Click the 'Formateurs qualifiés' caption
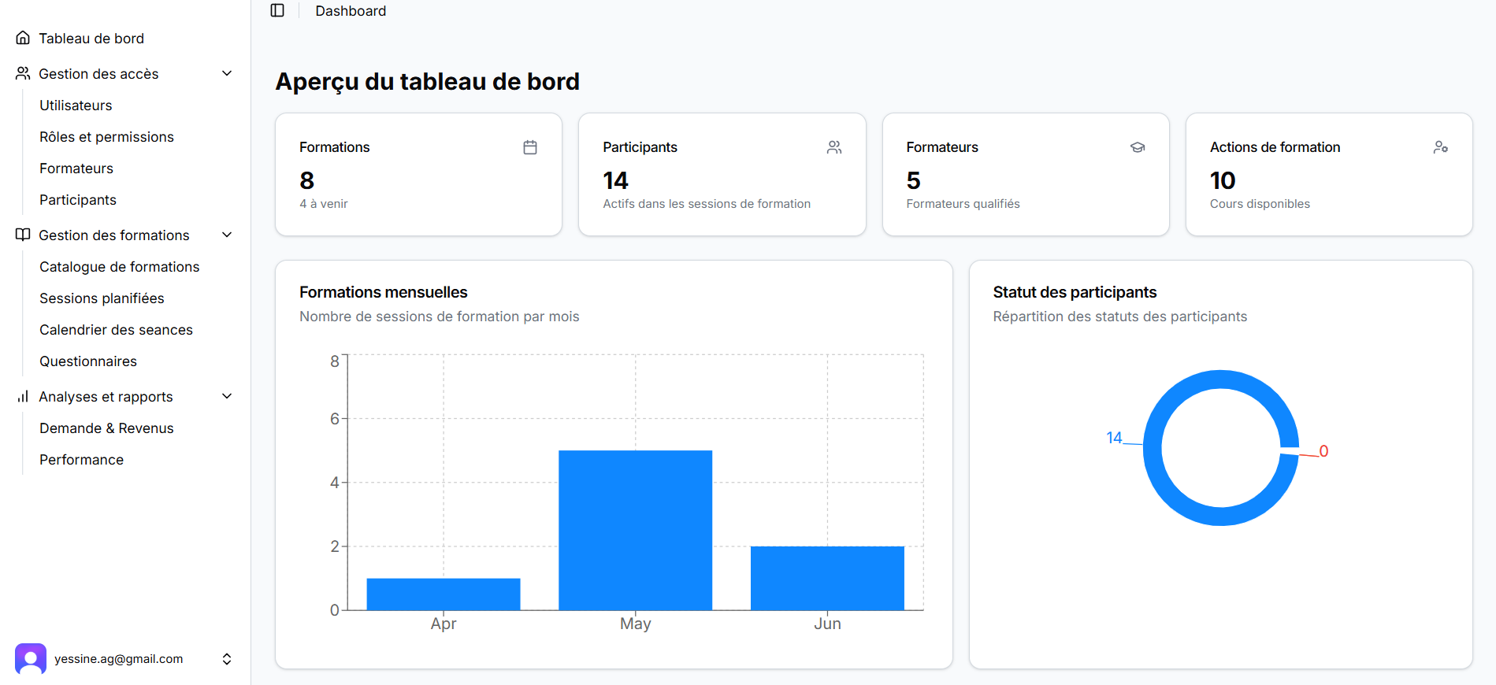This screenshot has height=685, width=1496. 963,204
